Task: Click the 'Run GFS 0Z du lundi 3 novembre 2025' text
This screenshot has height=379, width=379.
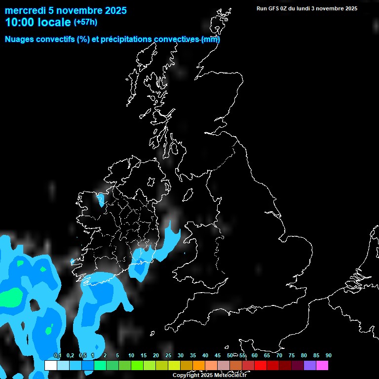Action: pyautogui.click(x=307, y=8)
